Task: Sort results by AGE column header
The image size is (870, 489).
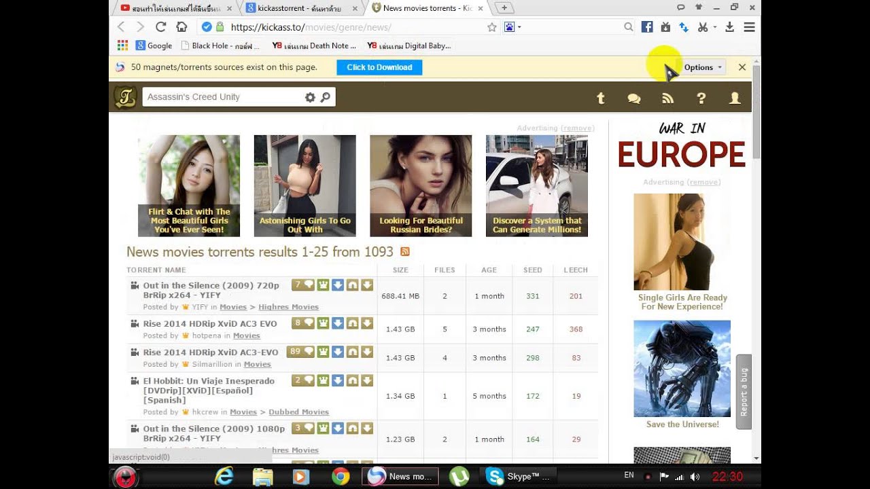Action: coord(489,270)
